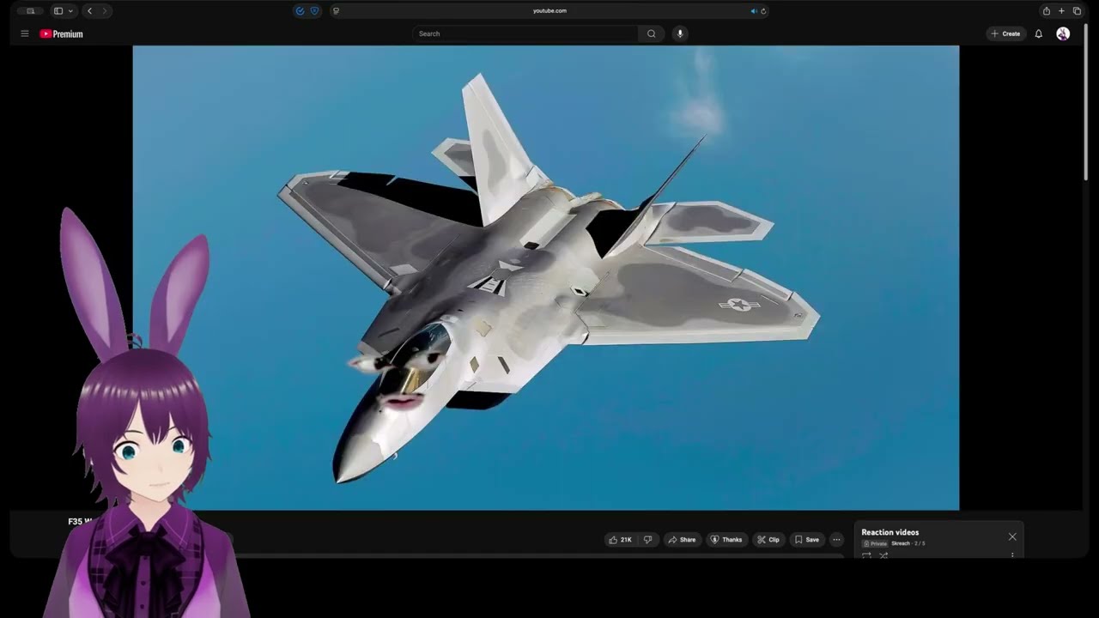
Task: Open the privacy shield extension icon
Action: (x=314, y=11)
